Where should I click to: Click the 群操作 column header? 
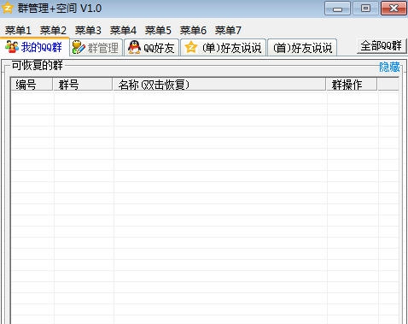352,85
